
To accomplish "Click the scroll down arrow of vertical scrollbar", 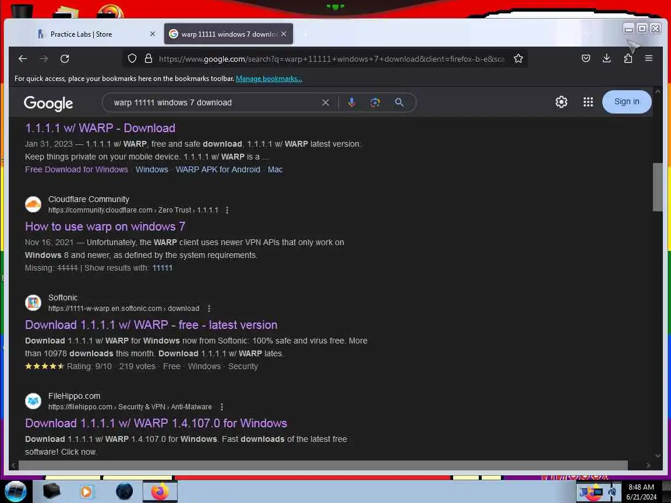I will 658,456.
